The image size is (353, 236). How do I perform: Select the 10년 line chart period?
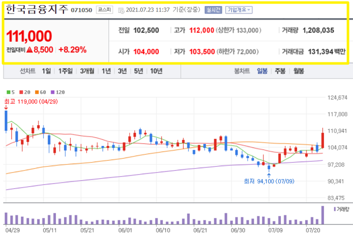coord(156,71)
